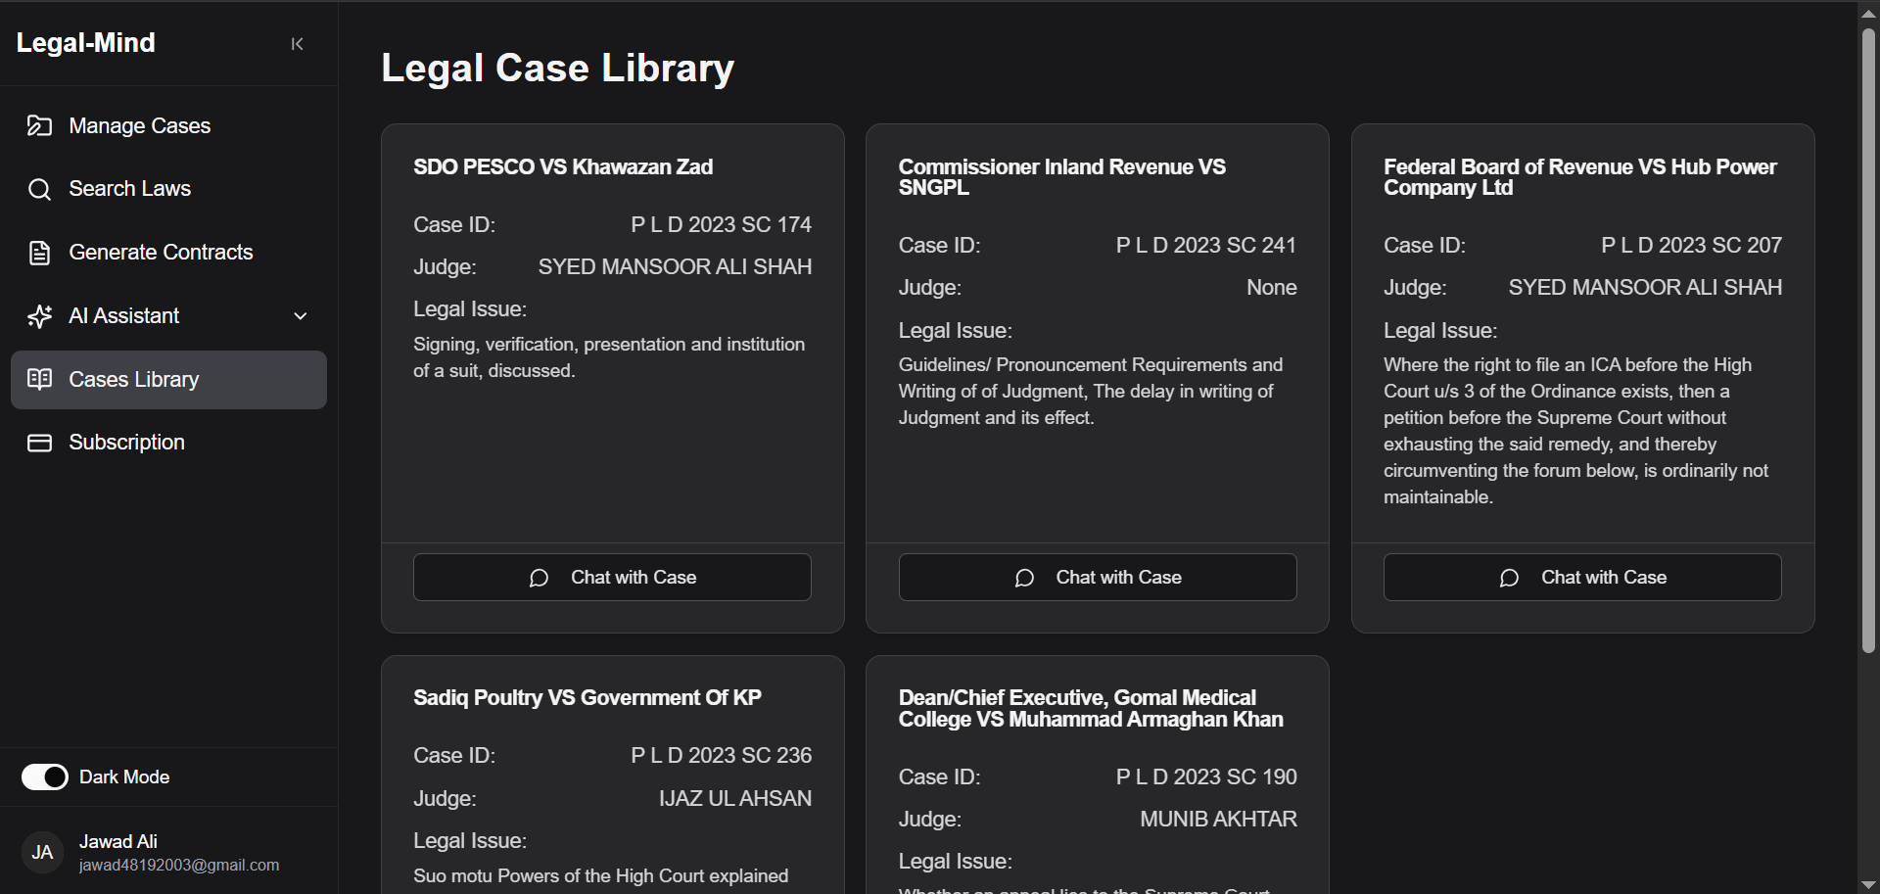Click the Legal-Mind logo text
The width and height of the screenshot is (1880, 894).
pos(86,43)
